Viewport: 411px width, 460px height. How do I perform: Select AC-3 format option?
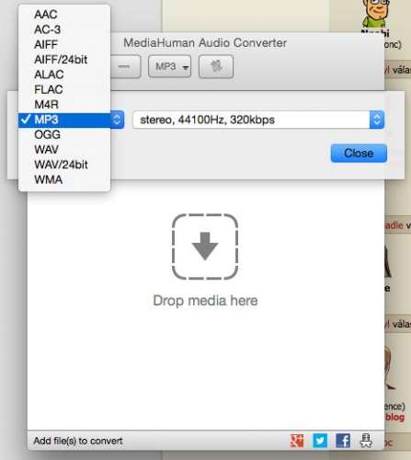coord(64,29)
